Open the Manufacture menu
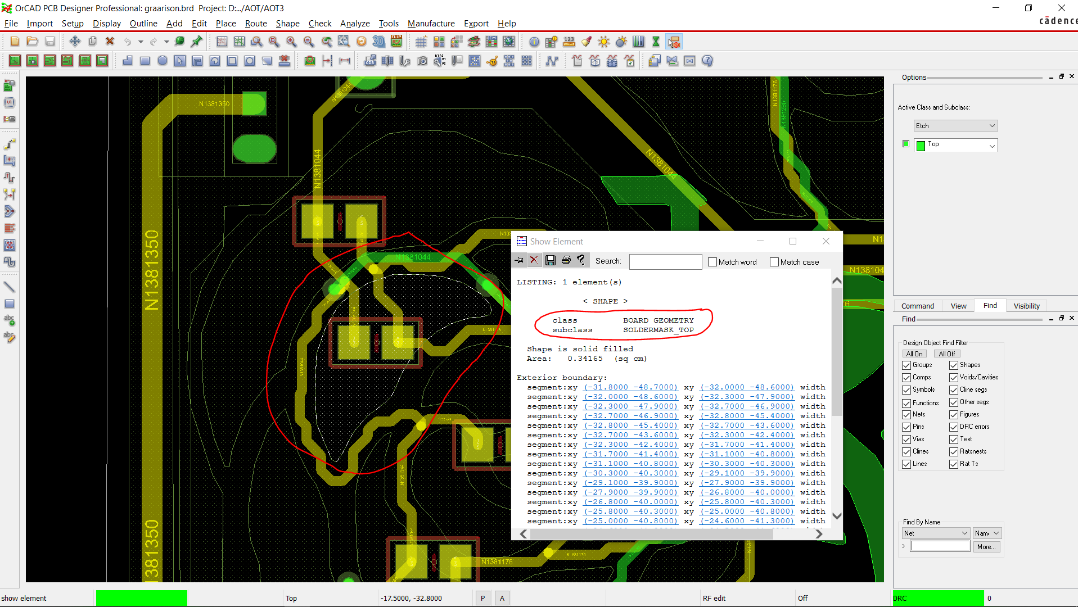 click(431, 24)
